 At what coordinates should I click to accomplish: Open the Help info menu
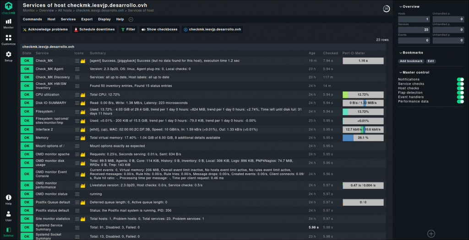(x=8, y=199)
